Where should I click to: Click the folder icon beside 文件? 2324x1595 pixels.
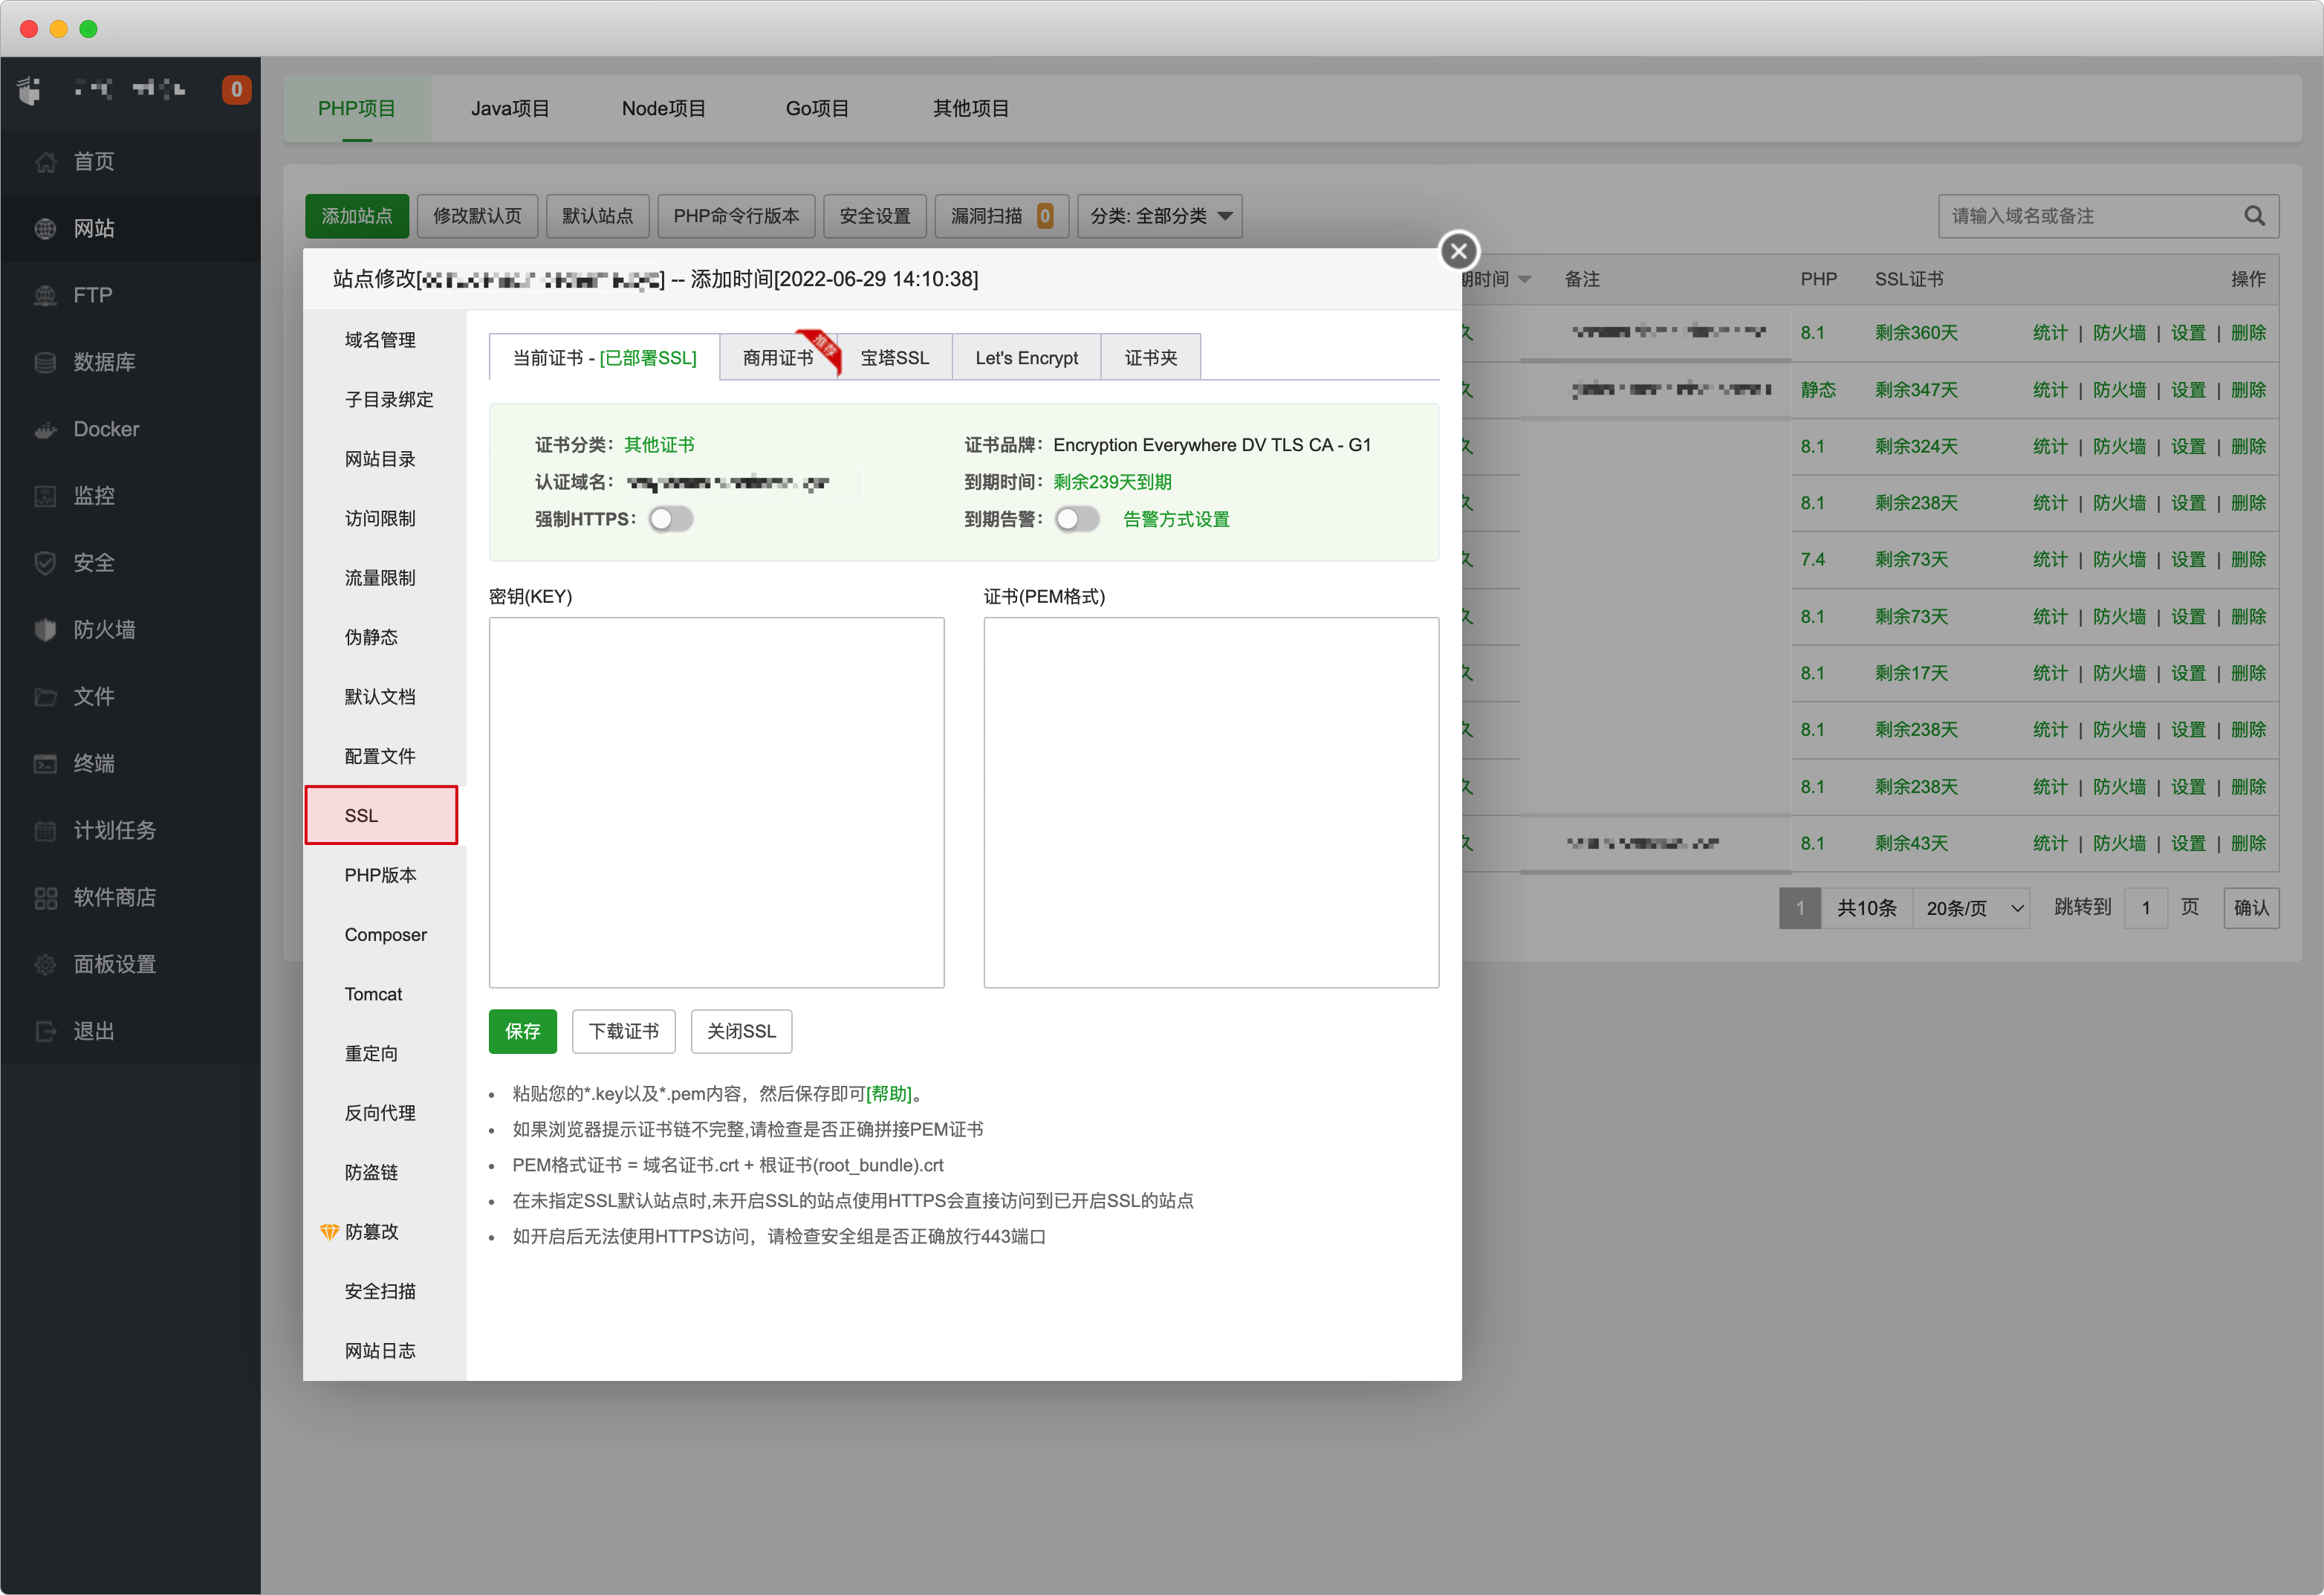click(x=45, y=696)
